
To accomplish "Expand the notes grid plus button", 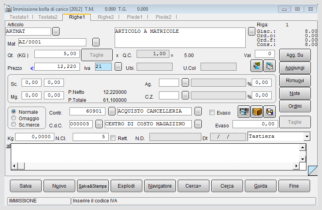I will point(8,146).
